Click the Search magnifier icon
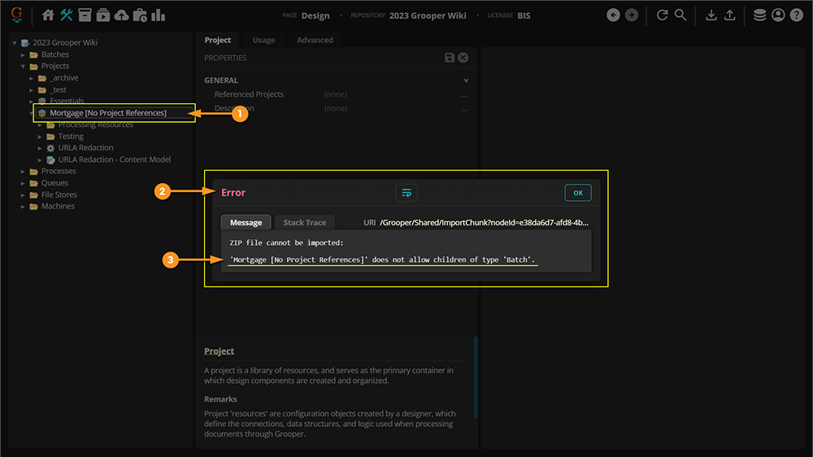The image size is (813, 457). (x=680, y=15)
